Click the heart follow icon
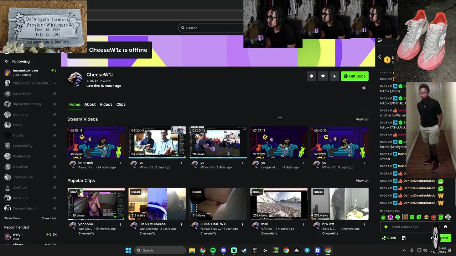 click(x=323, y=76)
